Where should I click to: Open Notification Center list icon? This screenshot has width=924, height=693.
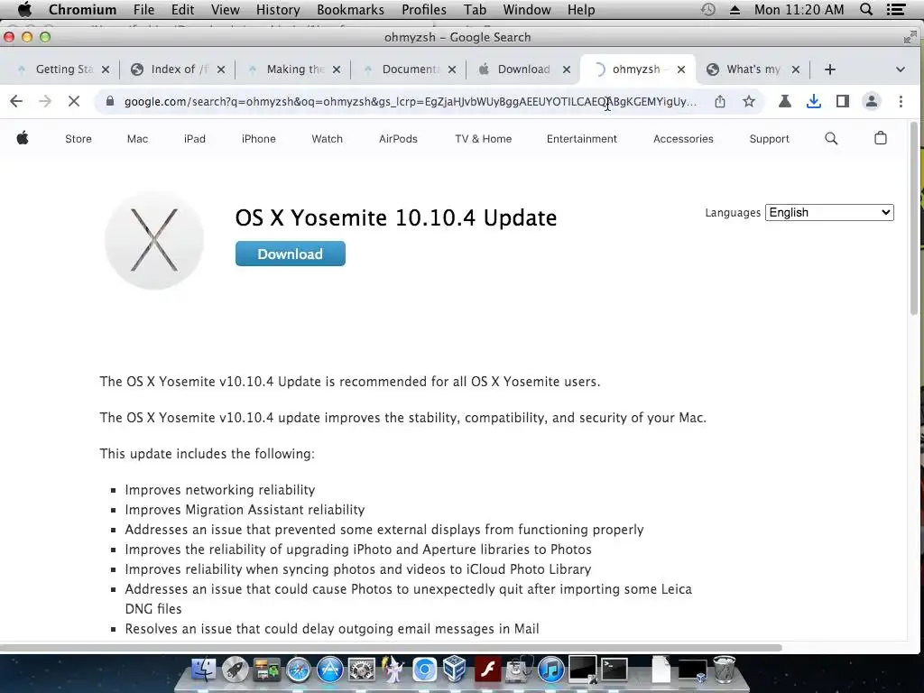click(896, 9)
